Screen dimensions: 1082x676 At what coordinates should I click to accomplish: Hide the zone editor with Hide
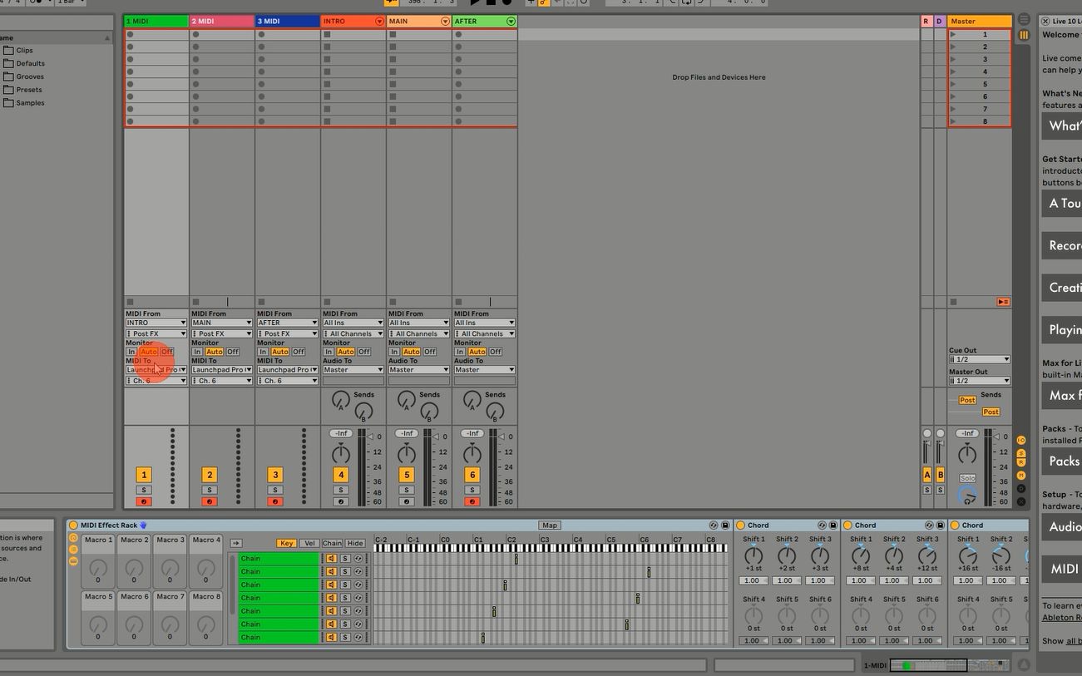click(355, 544)
